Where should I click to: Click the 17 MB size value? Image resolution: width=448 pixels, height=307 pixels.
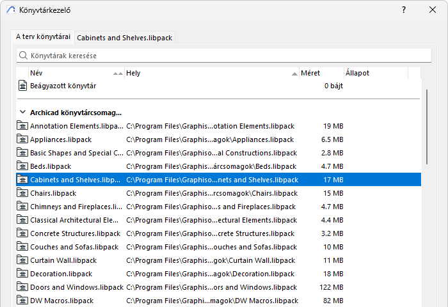click(333, 180)
